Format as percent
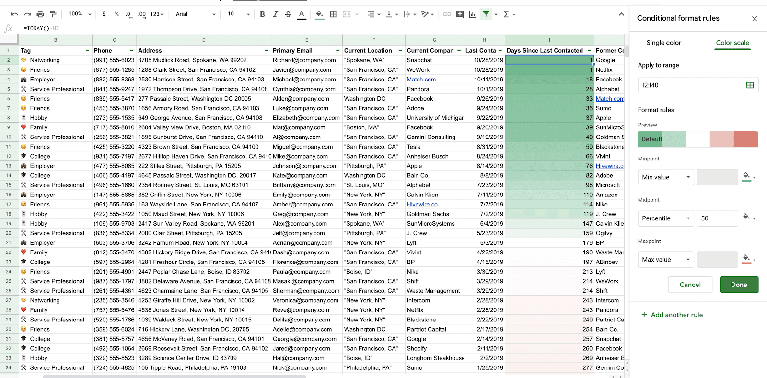Image resolution: width=767 pixels, height=378 pixels. pos(116,14)
